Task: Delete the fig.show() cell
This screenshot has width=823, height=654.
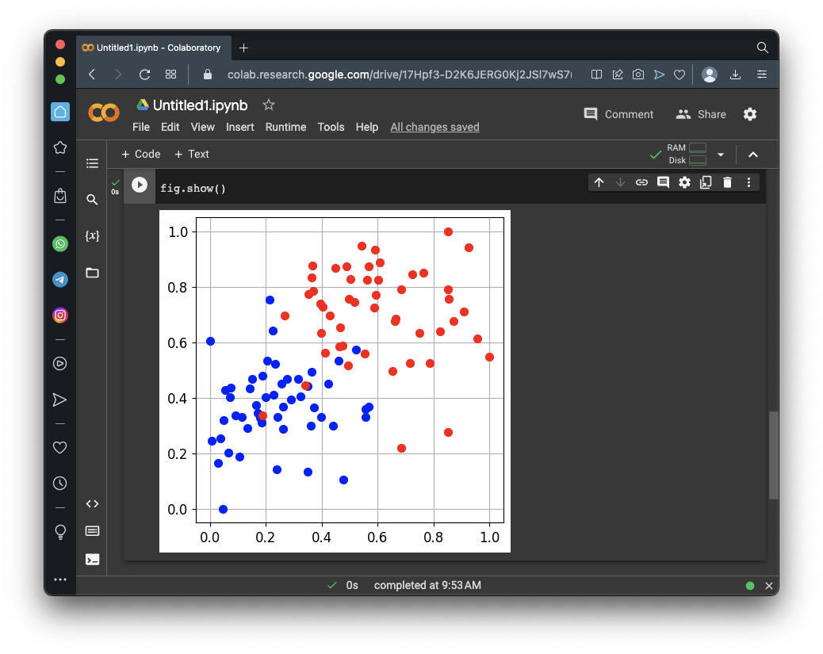Action: pos(728,182)
